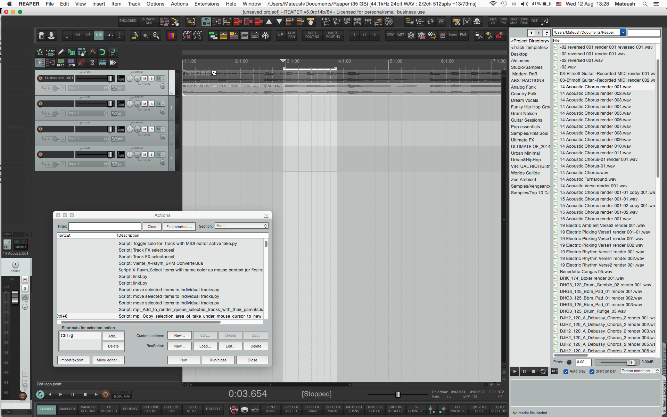Open the Section dropdown in Actions window
Image resolution: width=667 pixels, height=417 pixels.
241,226
